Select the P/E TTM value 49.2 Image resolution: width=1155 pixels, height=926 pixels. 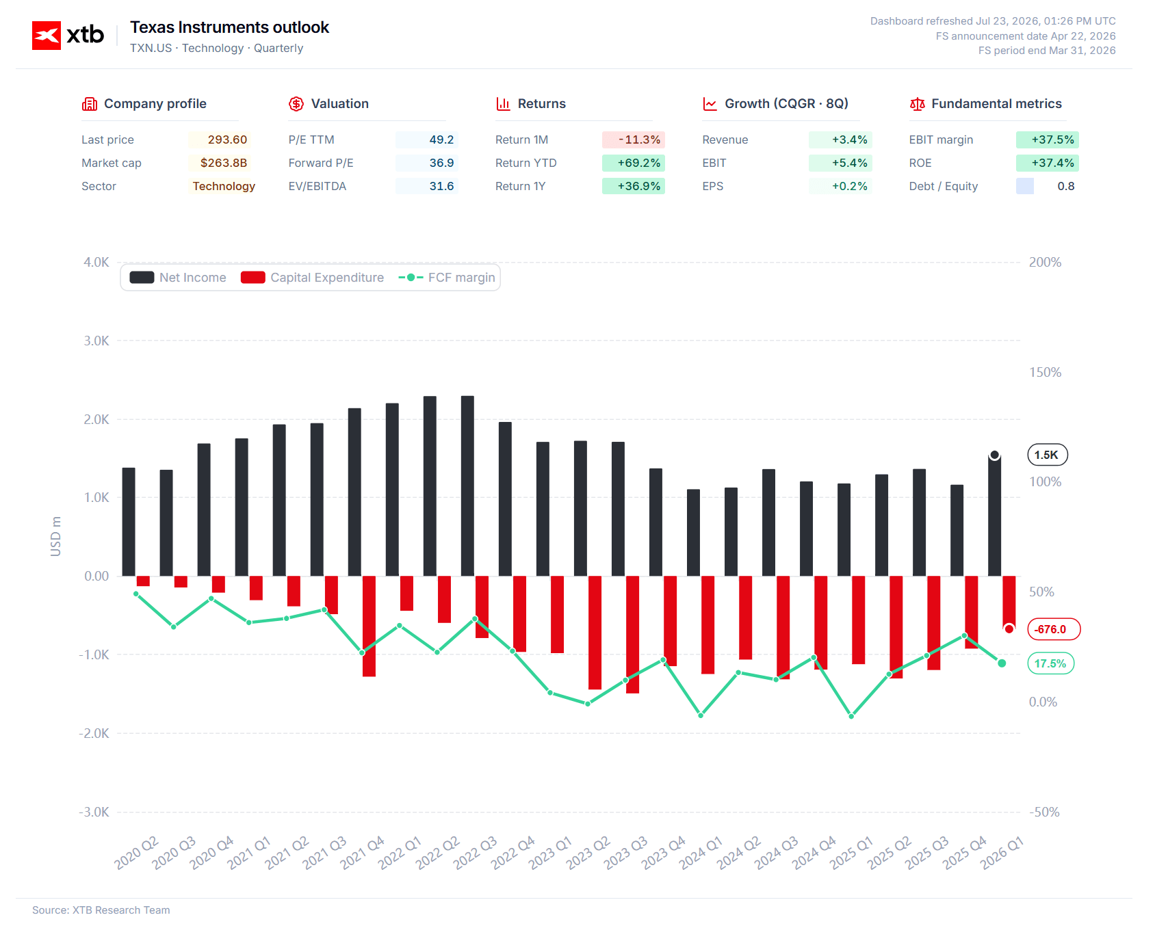[x=427, y=140]
